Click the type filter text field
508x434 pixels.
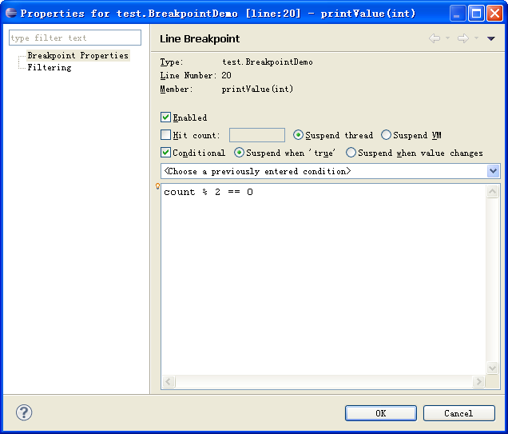coord(75,38)
